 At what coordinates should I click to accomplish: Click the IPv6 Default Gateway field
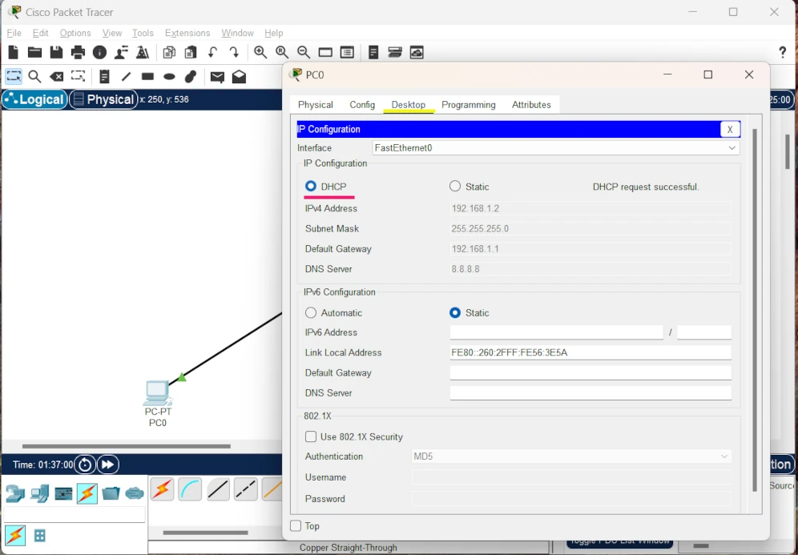(590, 373)
